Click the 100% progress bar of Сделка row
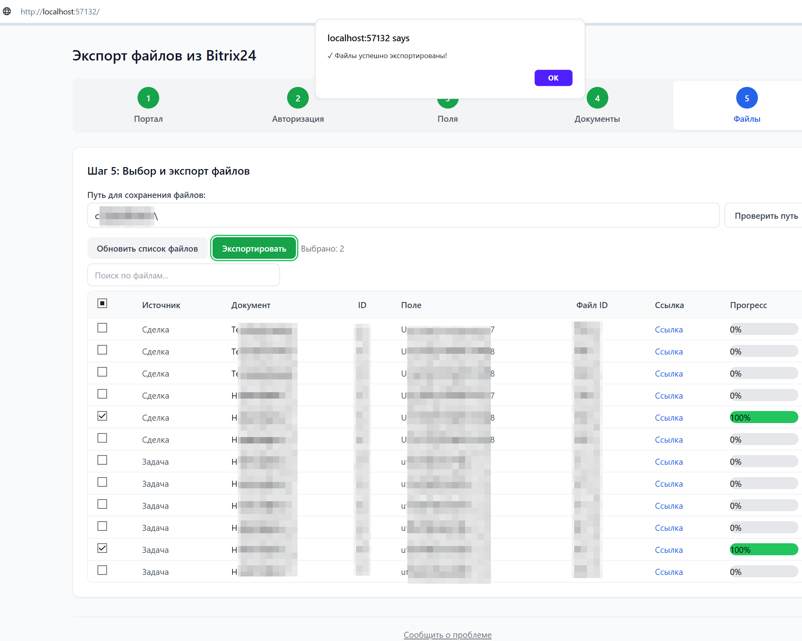This screenshot has height=641, width=802. coord(764,417)
